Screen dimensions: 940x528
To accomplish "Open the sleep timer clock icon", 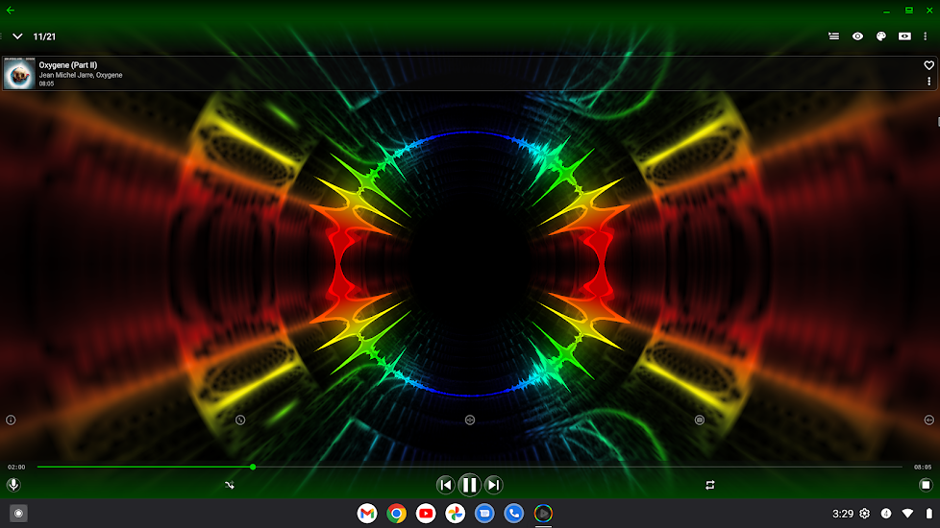I will (x=240, y=420).
